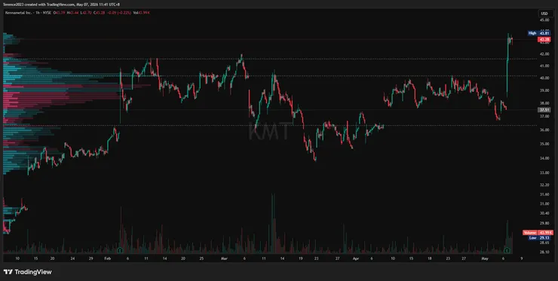This screenshot has height=281, width=558.
Task: Select the red current price label 43.28
Action: [x=544, y=39]
